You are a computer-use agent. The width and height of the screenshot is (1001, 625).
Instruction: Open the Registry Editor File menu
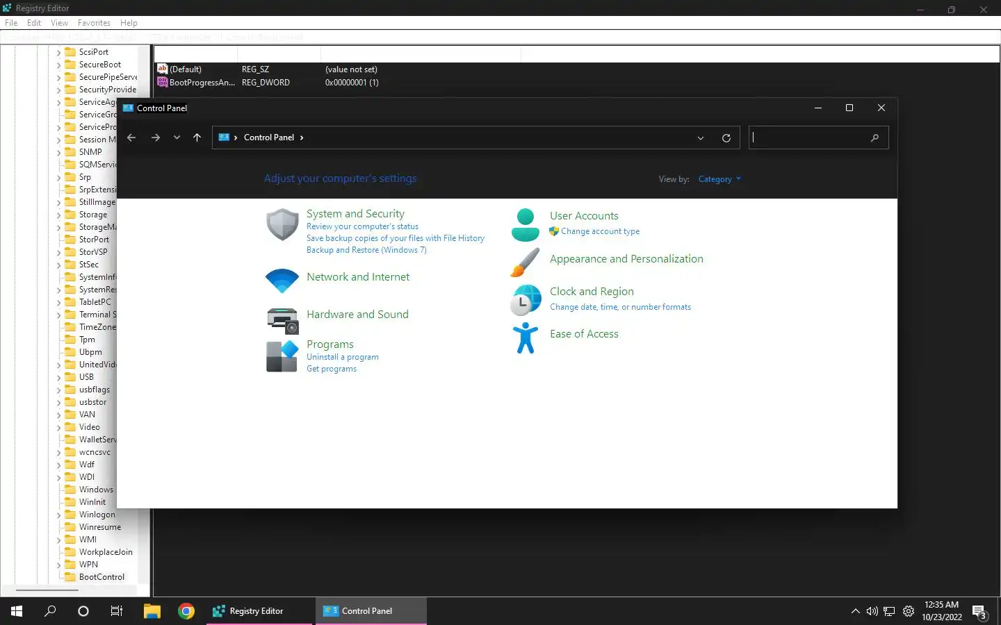[11, 23]
